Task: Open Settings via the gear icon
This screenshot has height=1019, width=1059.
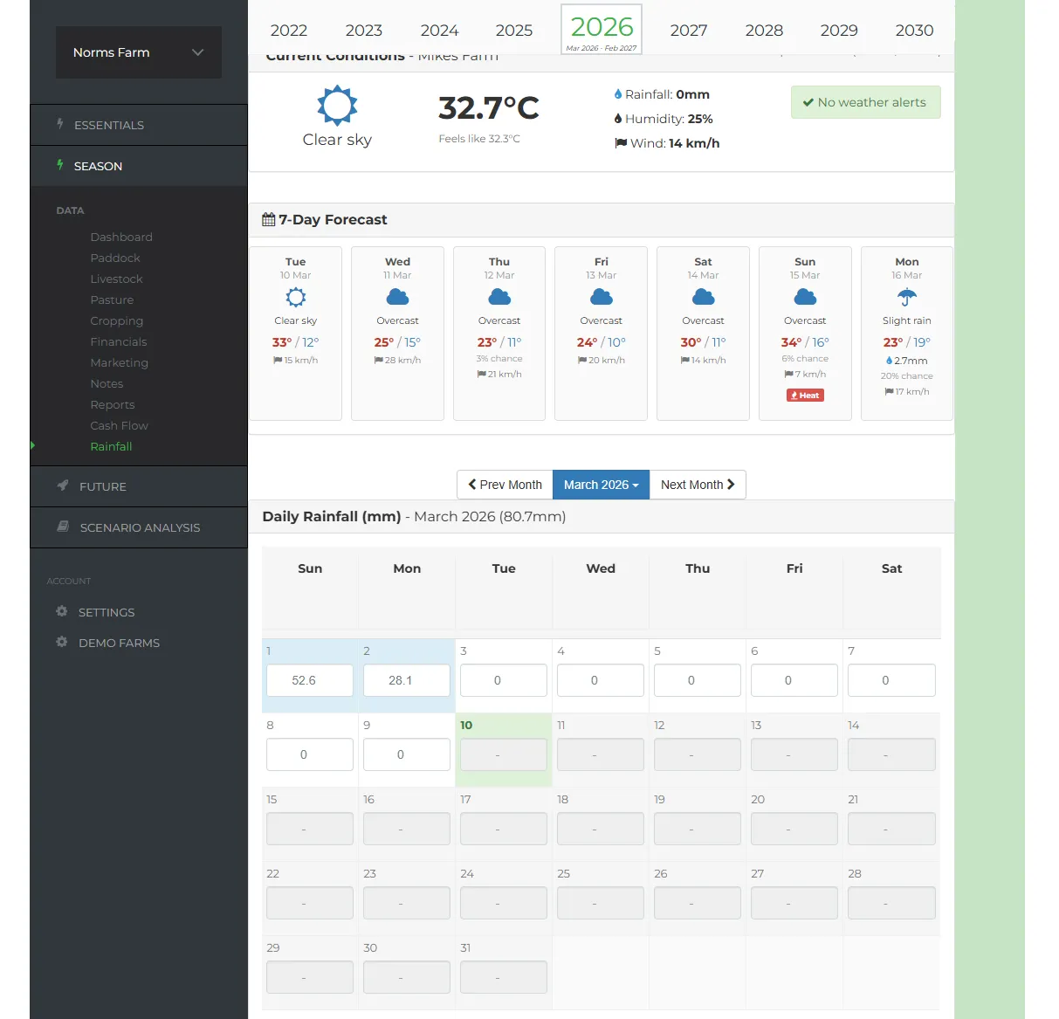Action: [62, 611]
